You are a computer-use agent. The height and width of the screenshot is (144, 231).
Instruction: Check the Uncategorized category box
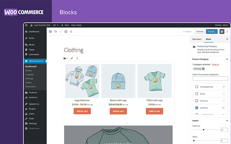coord(197,87)
